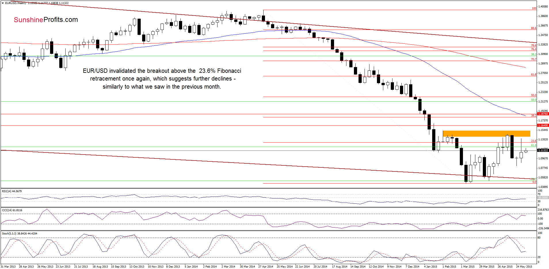
Task: Click the 1.36675 price axis label
Action: (543, 25)
